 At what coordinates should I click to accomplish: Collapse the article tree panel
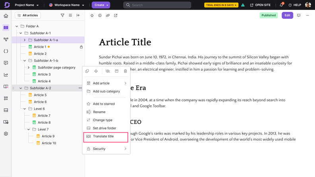click(x=78, y=15)
